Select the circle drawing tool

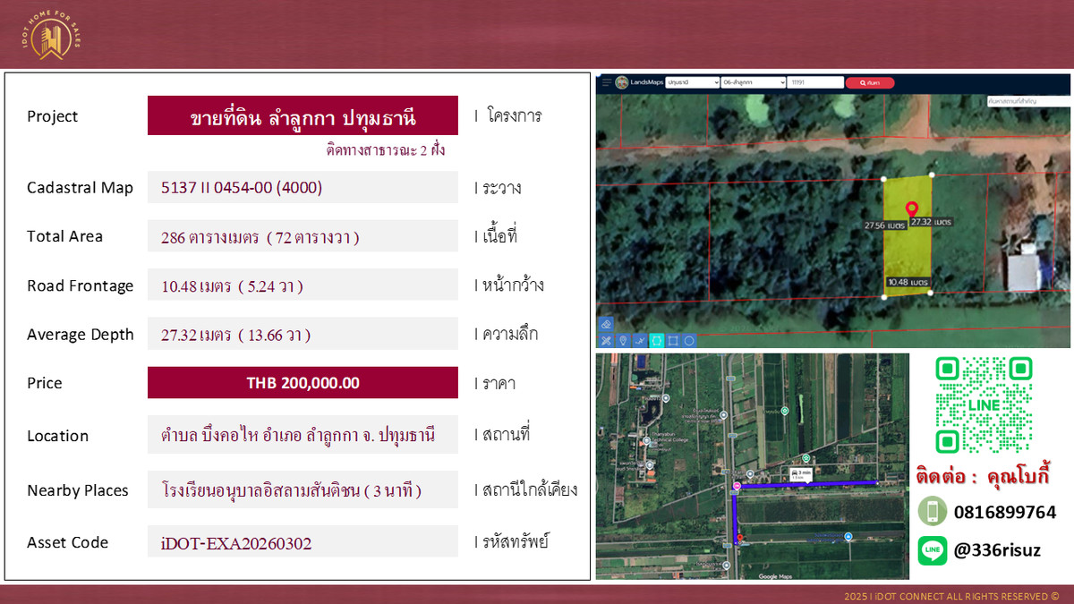pos(689,340)
